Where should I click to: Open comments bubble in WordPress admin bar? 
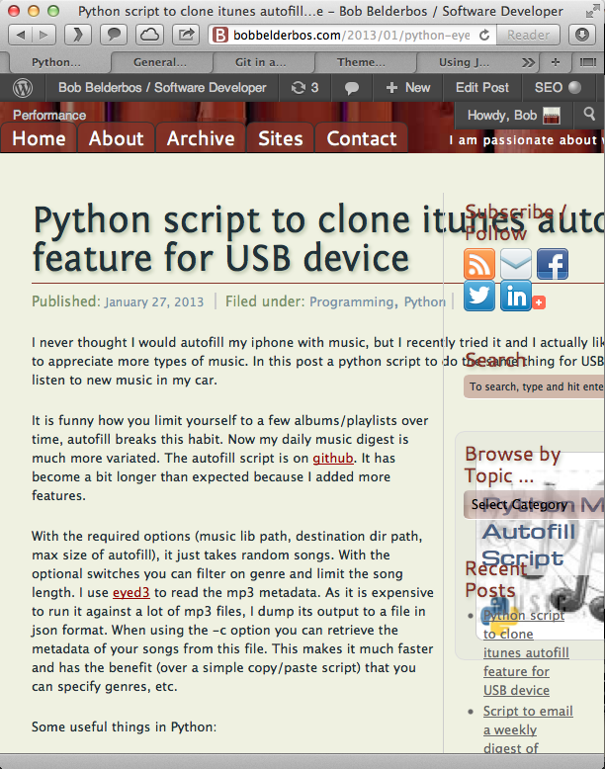click(351, 88)
